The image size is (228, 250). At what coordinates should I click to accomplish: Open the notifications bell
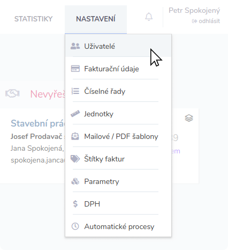pyautogui.click(x=149, y=17)
